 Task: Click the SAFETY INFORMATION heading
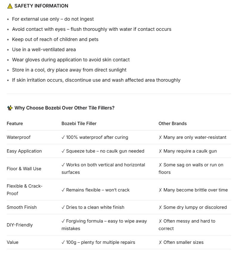click(x=41, y=6)
